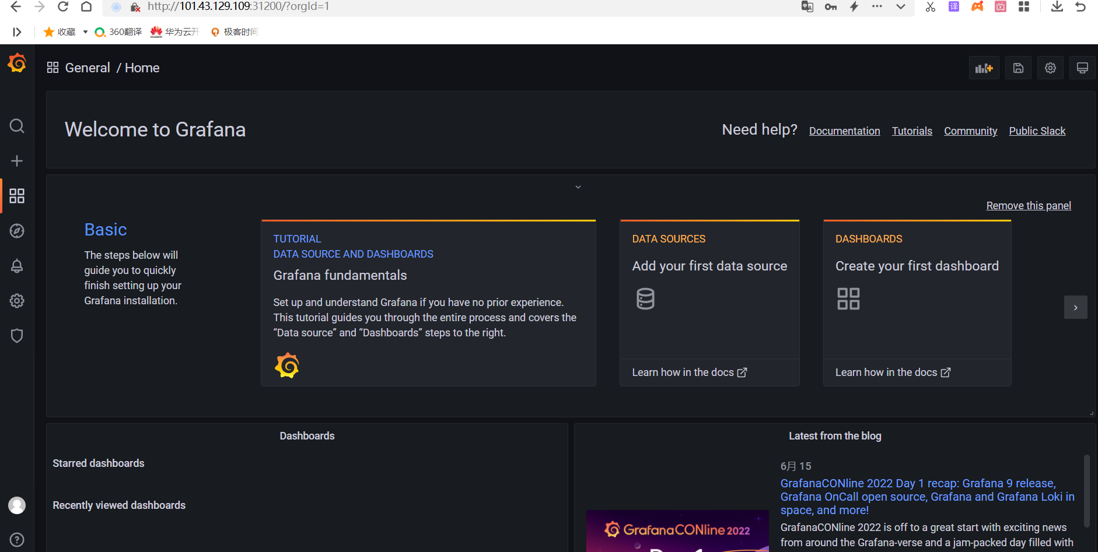The height and width of the screenshot is (552, 1098).
Task: Click the Recently viewed dashboards heading
Action: 119,505
